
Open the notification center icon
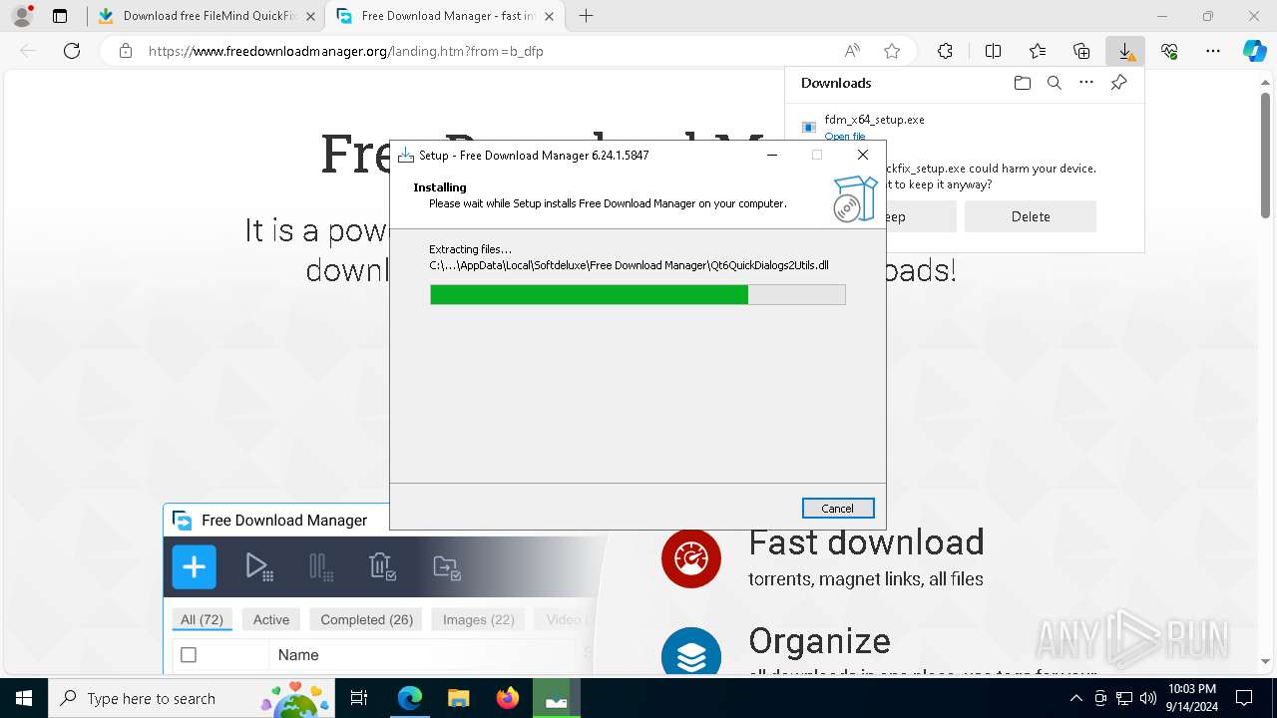1244,698
